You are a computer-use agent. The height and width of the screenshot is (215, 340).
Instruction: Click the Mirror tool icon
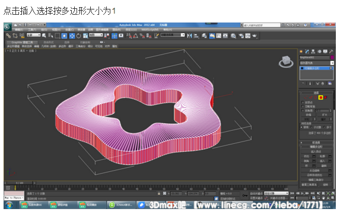pos(189,36)
